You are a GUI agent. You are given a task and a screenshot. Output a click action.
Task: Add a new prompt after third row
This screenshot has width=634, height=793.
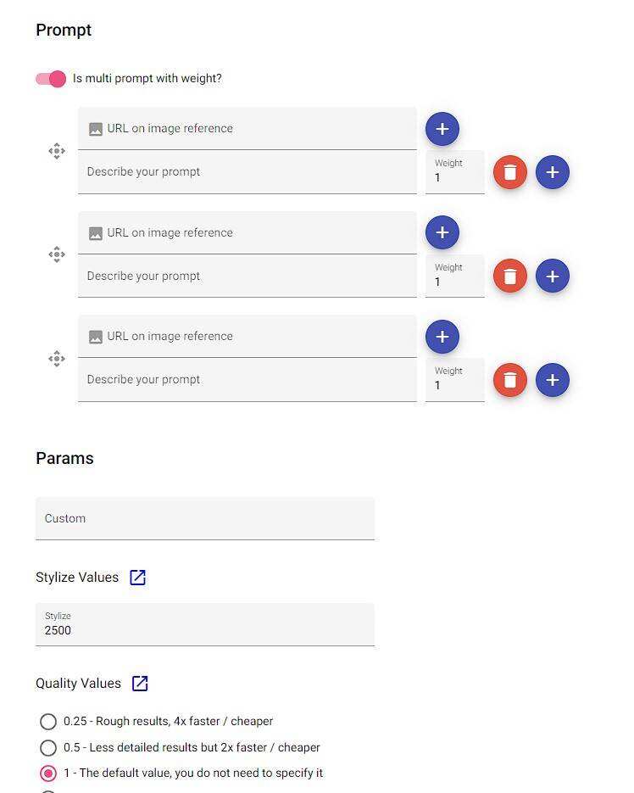point(553,380)
